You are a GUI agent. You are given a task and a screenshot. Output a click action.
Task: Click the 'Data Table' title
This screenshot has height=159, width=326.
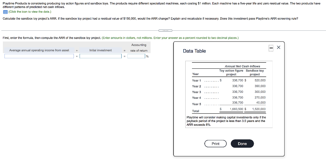point(195,51)
